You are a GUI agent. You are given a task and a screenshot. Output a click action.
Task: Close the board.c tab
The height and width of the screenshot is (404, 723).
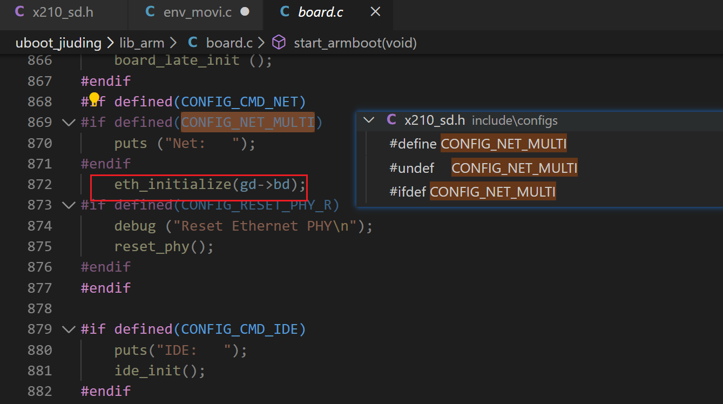click(375, 11)
